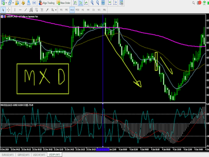Set timeframe to H4

[x=88, y=10]
